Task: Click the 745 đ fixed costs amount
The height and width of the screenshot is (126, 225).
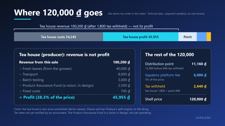Action: (x=125, y=91)
